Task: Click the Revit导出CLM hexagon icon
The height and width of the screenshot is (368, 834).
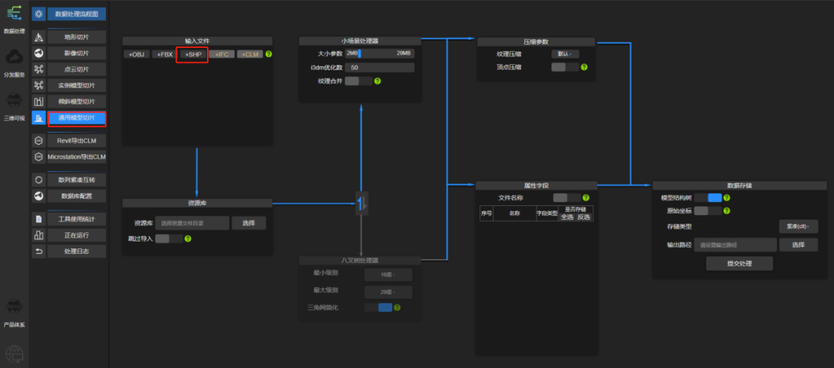Action: (x=39, y=140)
